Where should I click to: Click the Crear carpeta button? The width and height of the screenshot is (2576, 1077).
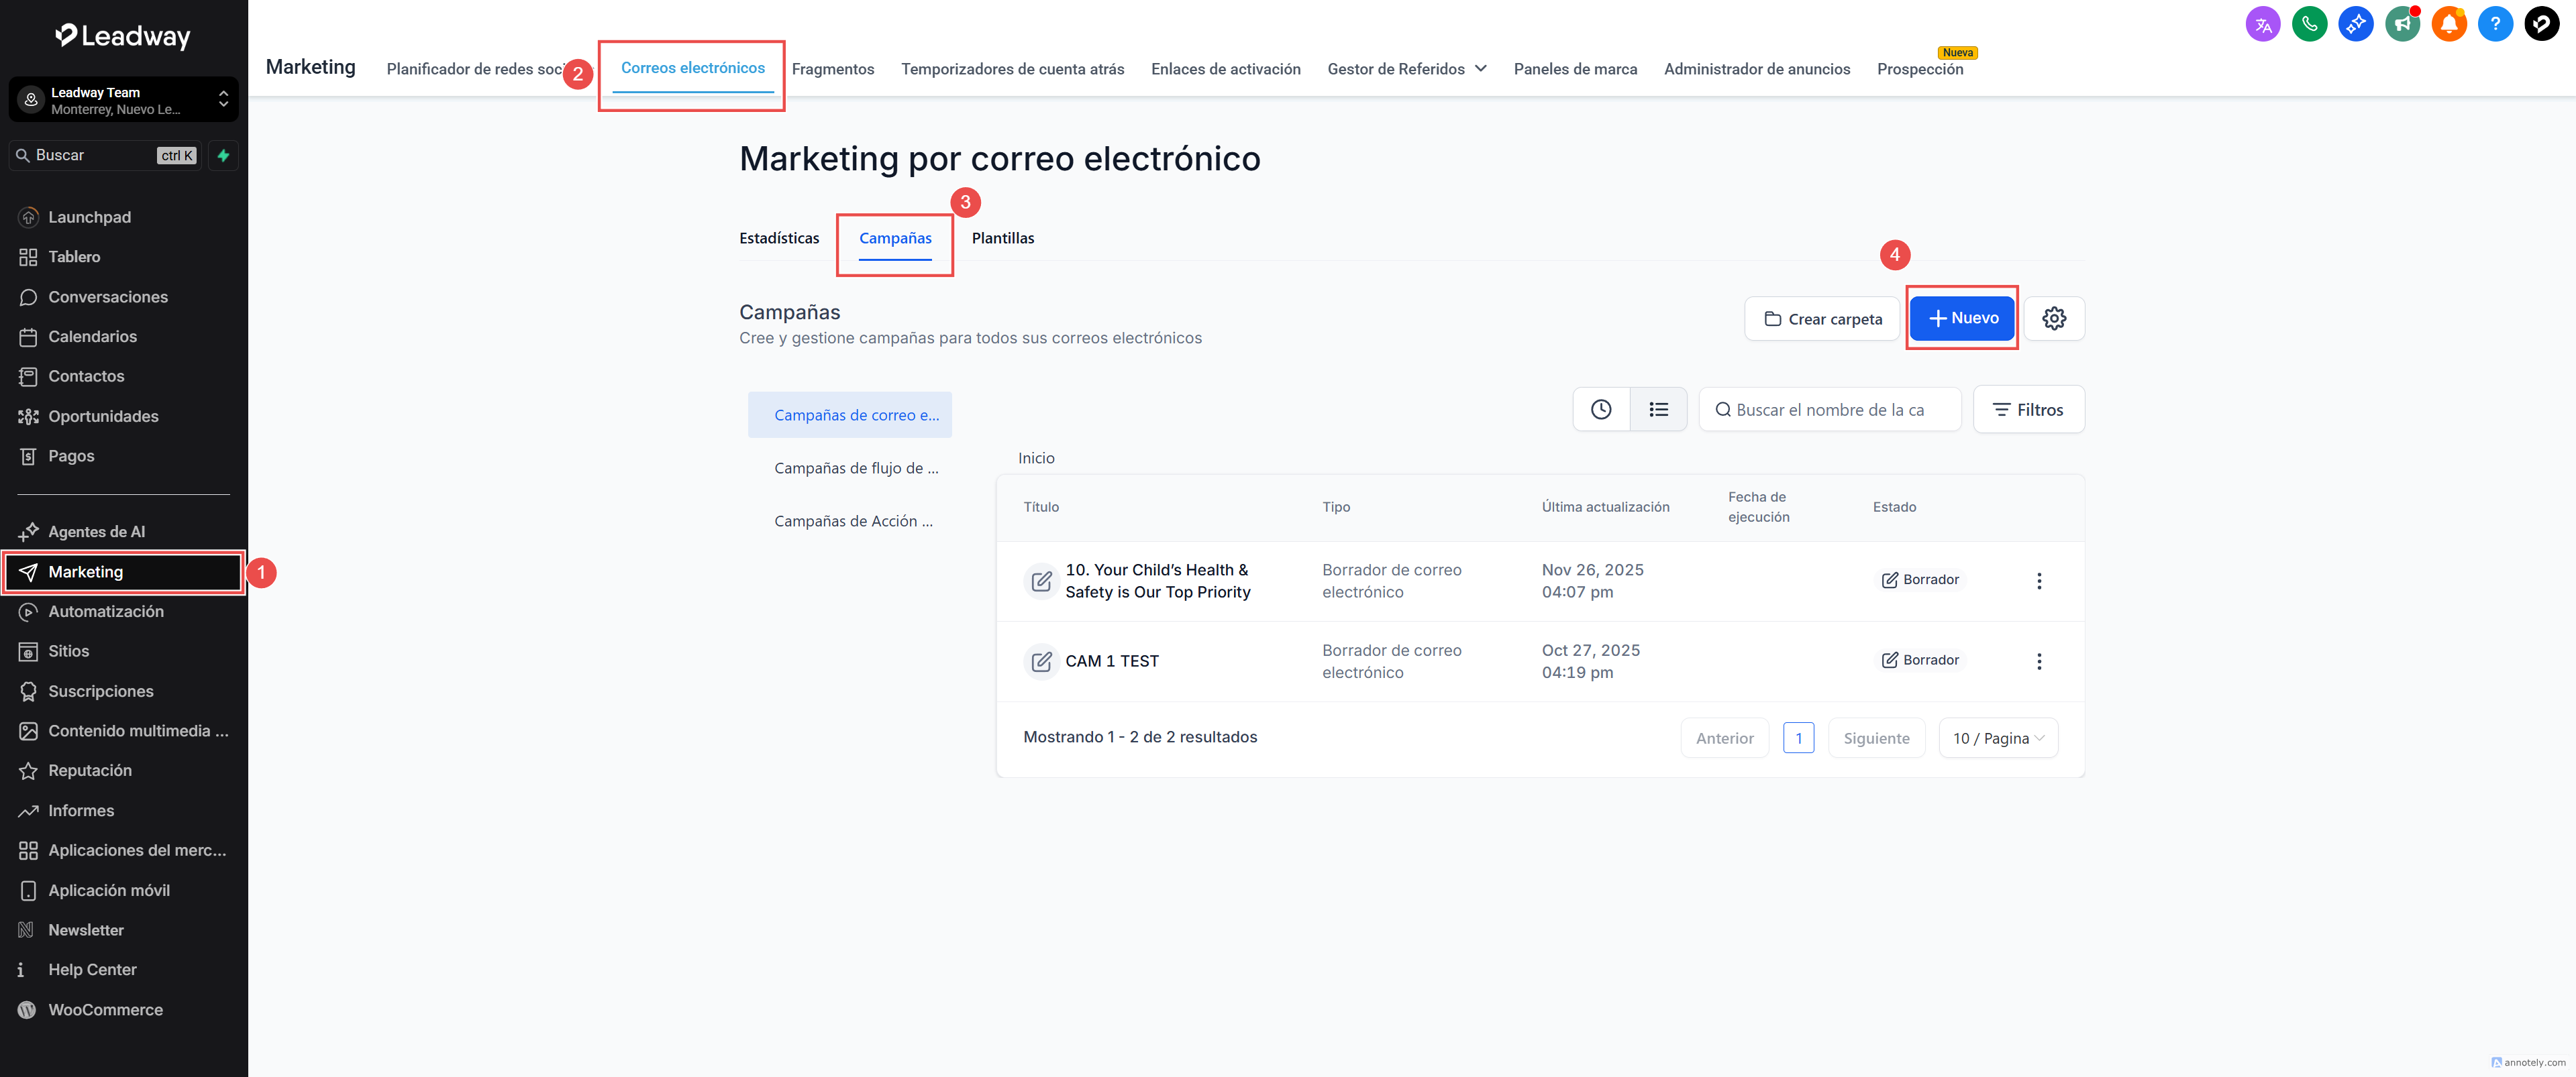tap(1822, 319)
